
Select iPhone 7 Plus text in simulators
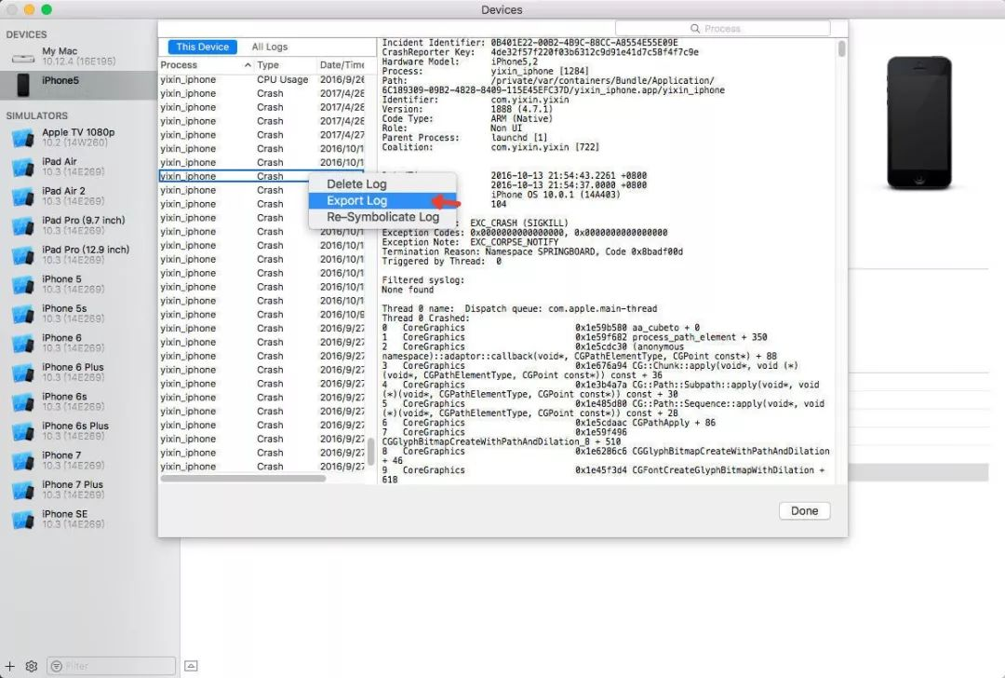click(73, 484)
